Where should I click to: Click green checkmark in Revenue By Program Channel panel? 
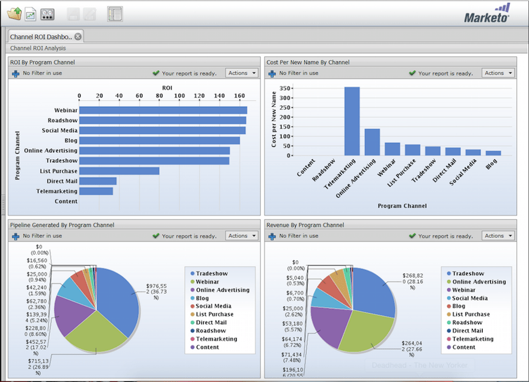(x=412, y=235)
